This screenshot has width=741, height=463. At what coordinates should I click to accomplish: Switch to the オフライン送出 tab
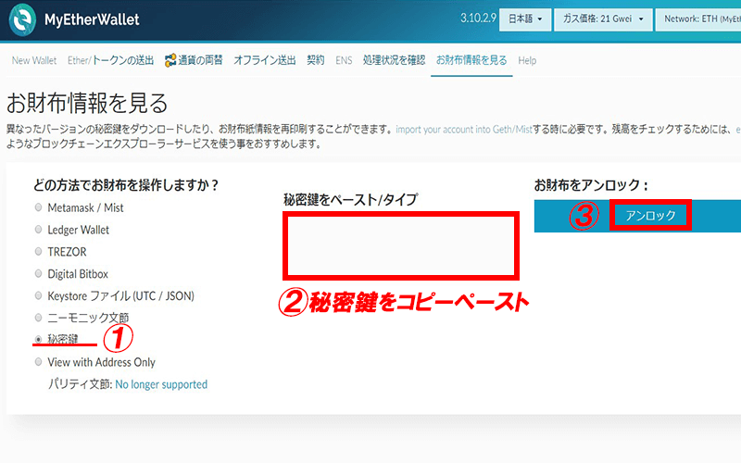pos(265,60)
